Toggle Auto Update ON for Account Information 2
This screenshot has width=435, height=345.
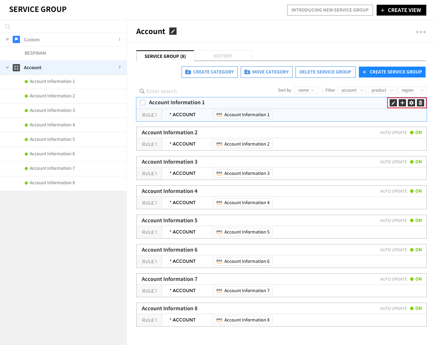click(x=416, y=132)
